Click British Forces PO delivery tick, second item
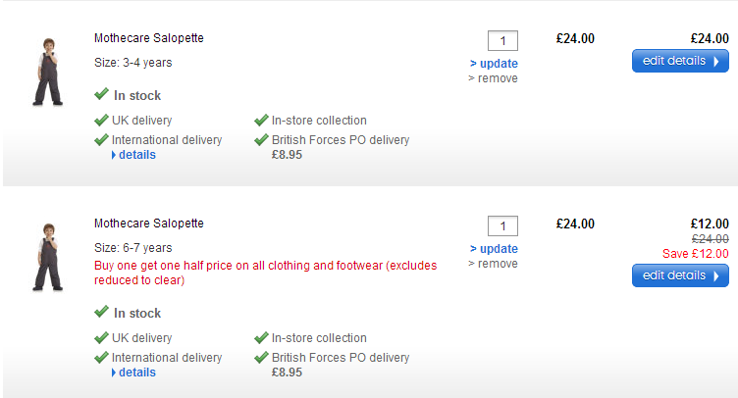Screen dimensions: 738x398 [261, 358]
